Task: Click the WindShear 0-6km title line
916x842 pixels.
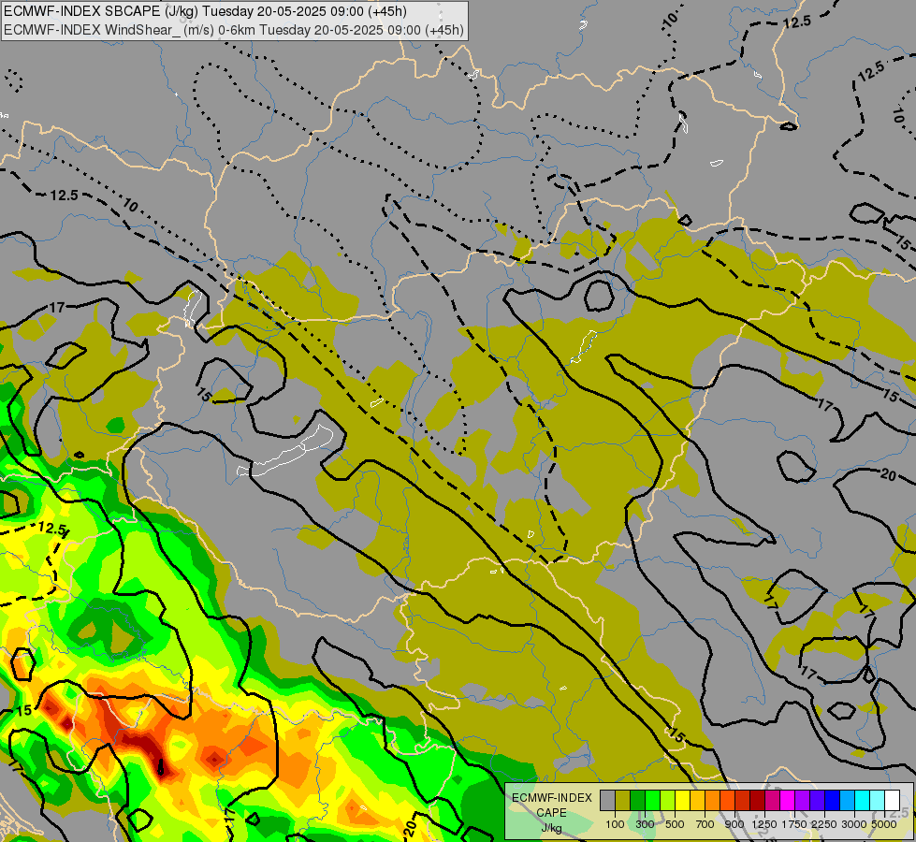Action: (234, 30)
